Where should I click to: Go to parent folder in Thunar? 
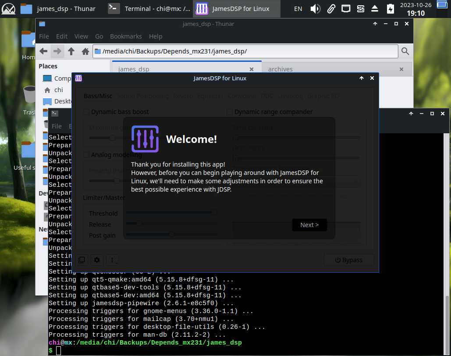tap(71, 51)
